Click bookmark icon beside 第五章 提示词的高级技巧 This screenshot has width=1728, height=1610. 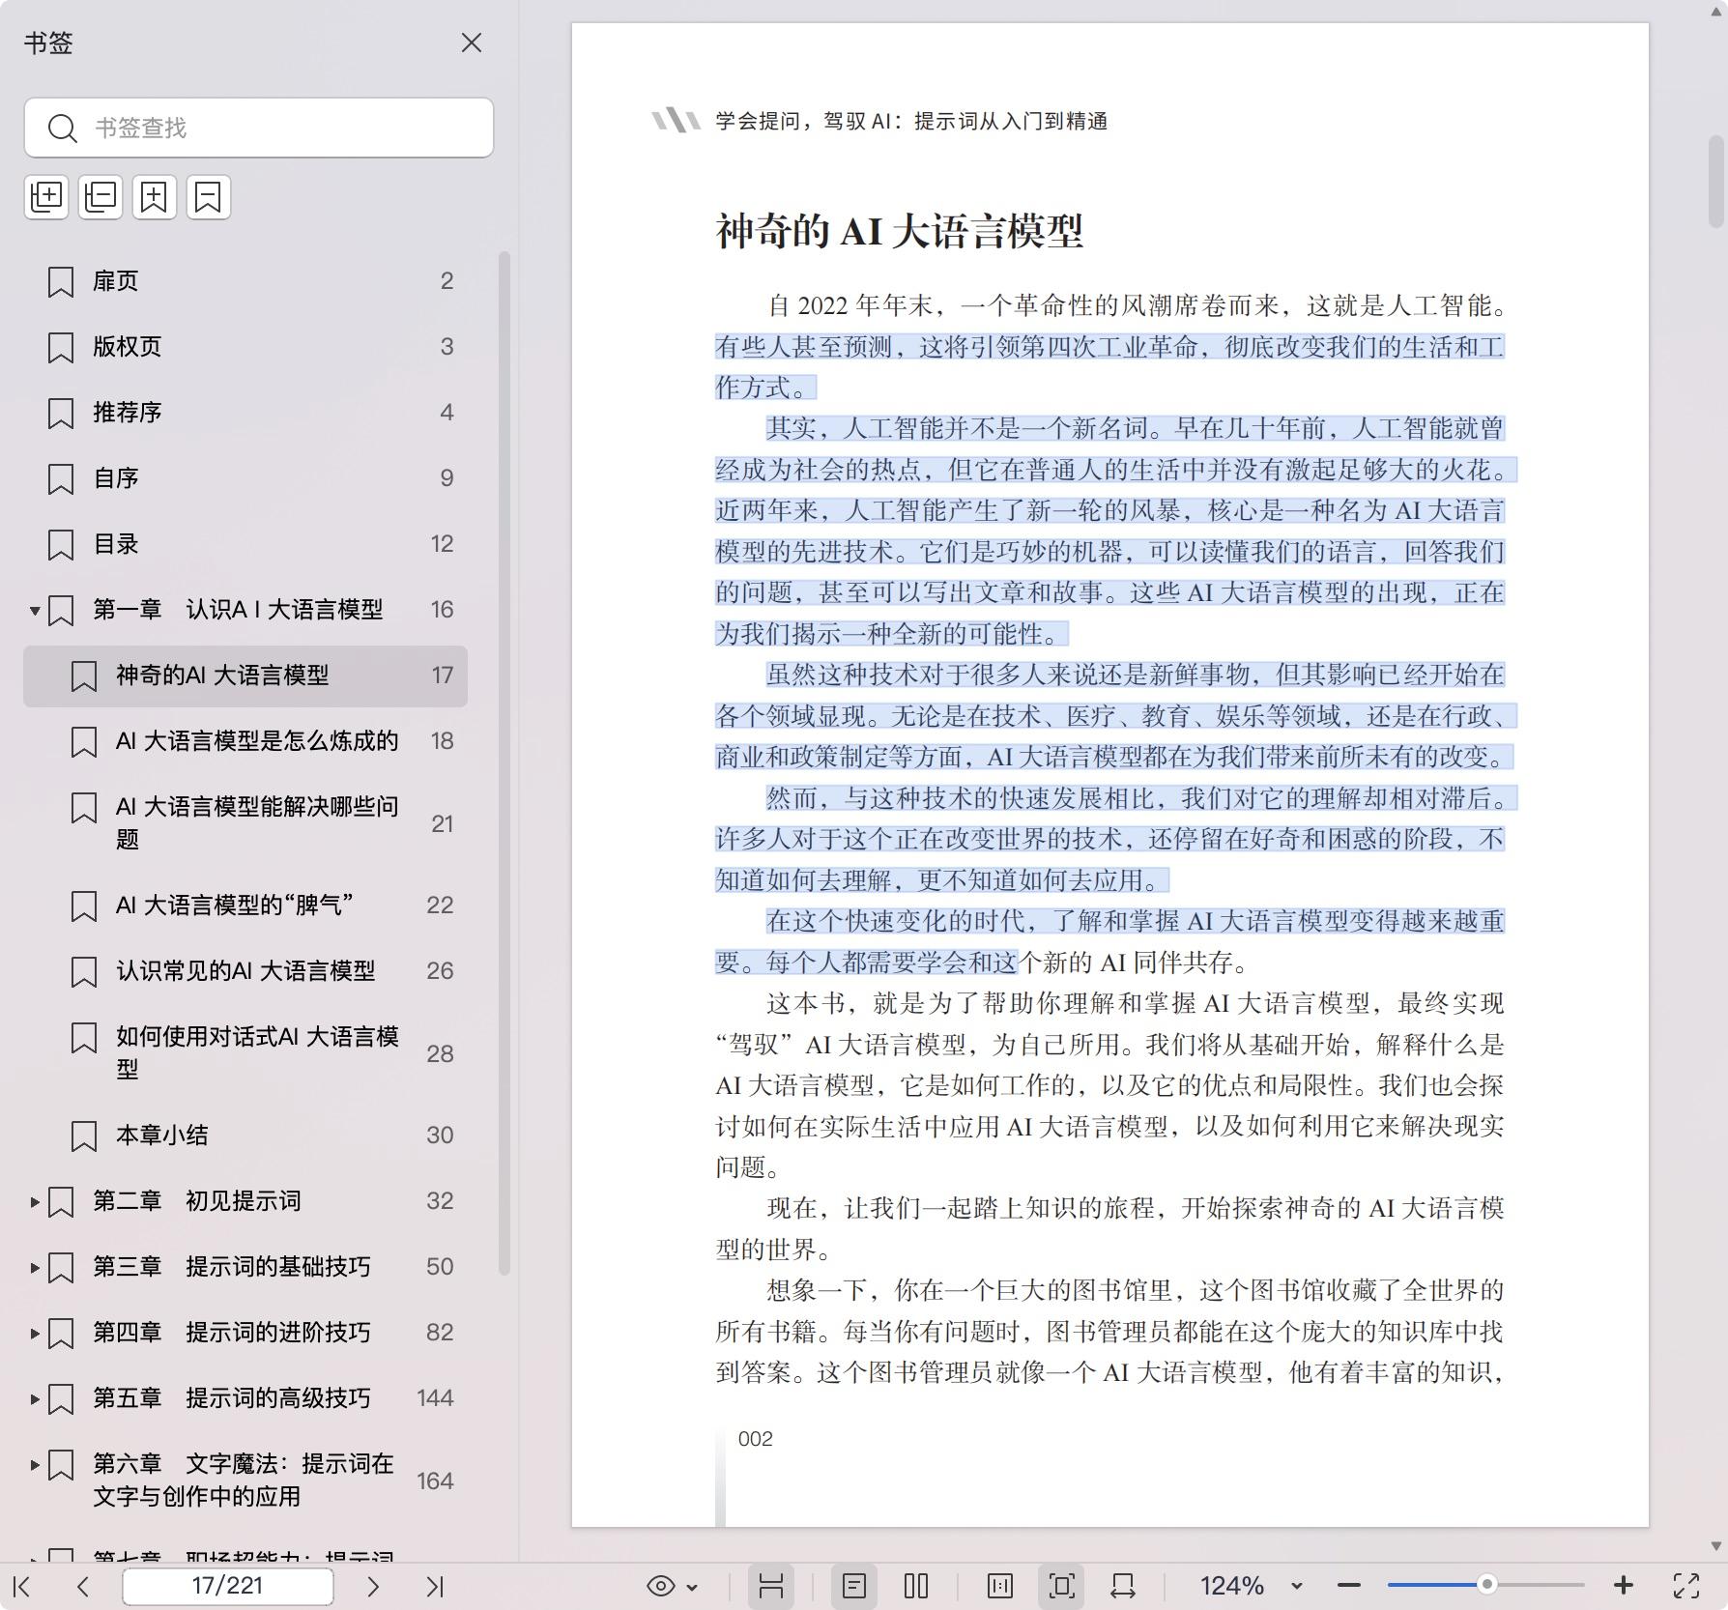61,1399
